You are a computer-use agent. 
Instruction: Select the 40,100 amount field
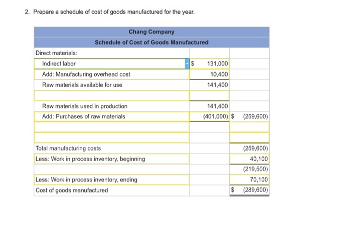point(250,158)
